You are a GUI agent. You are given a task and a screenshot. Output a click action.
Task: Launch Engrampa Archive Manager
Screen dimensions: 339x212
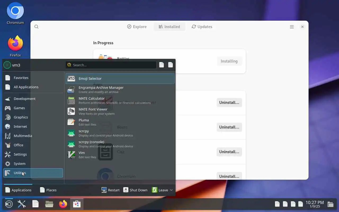click(x=120, y=90)
